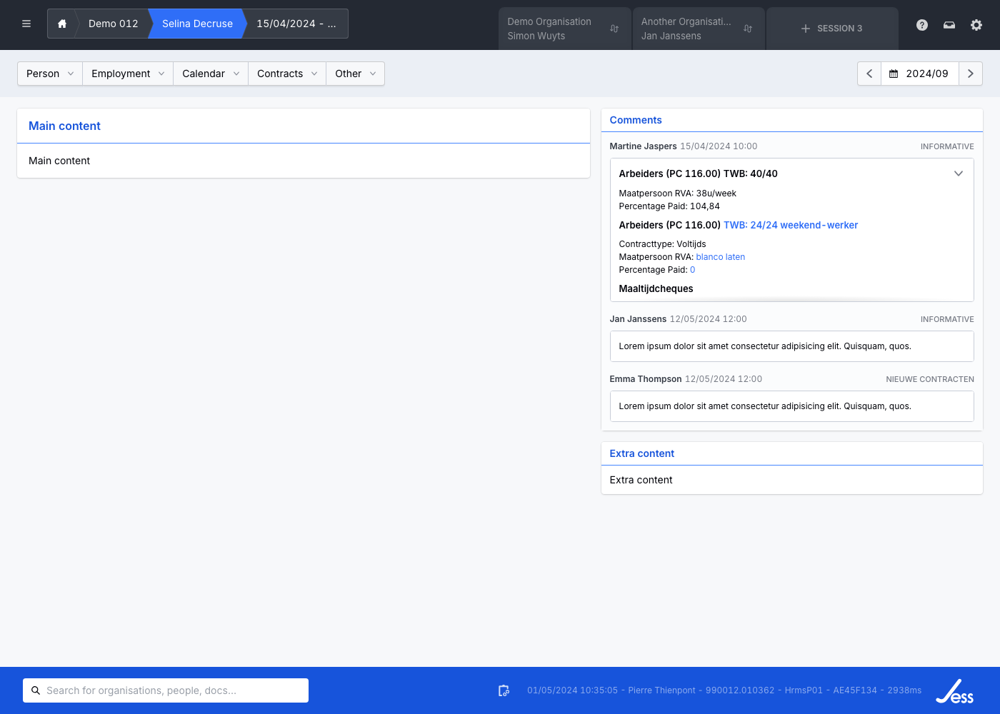Screen dimensions: 1000x714
Task: Open the hamburger menu
Action: 26,24
